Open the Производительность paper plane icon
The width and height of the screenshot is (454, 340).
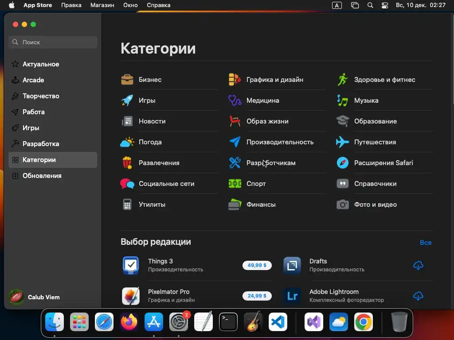[235, 142]
